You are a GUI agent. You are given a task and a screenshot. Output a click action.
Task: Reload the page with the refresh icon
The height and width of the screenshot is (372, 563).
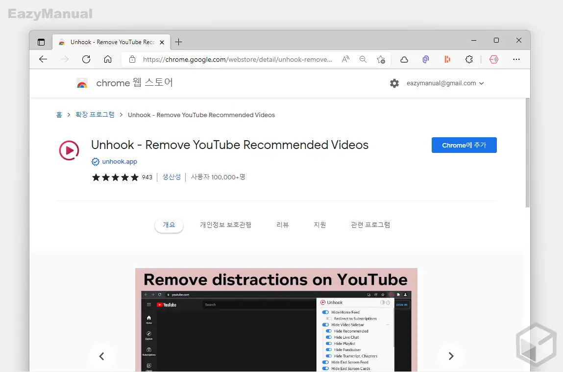[x=86, y=59]
